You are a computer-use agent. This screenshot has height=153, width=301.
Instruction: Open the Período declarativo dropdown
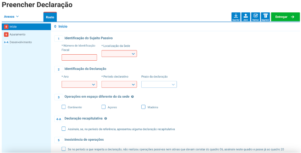point(119,85)
